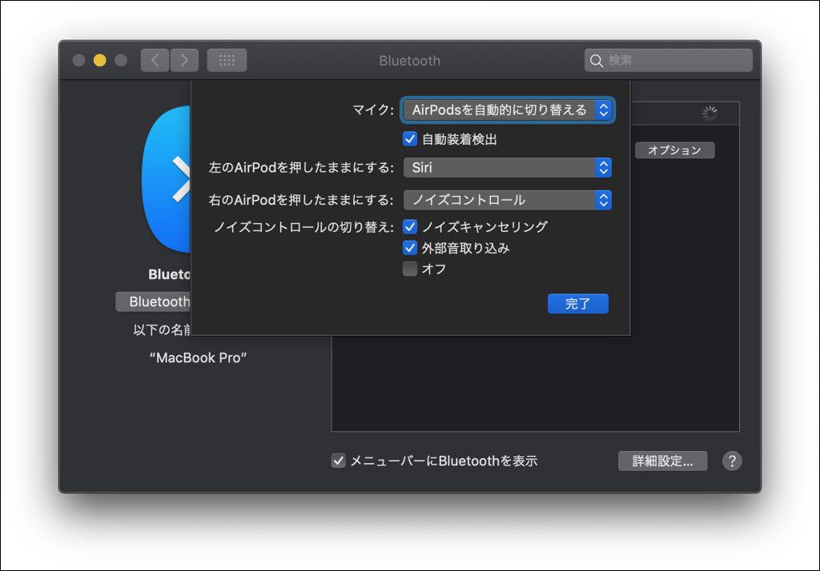
Task: Toggle 自動装着検出 checkbox
Action: click(x=410, y=139)
